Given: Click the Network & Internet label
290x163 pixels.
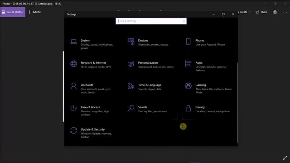Looking at the screenshot, I should click(93, 62).
